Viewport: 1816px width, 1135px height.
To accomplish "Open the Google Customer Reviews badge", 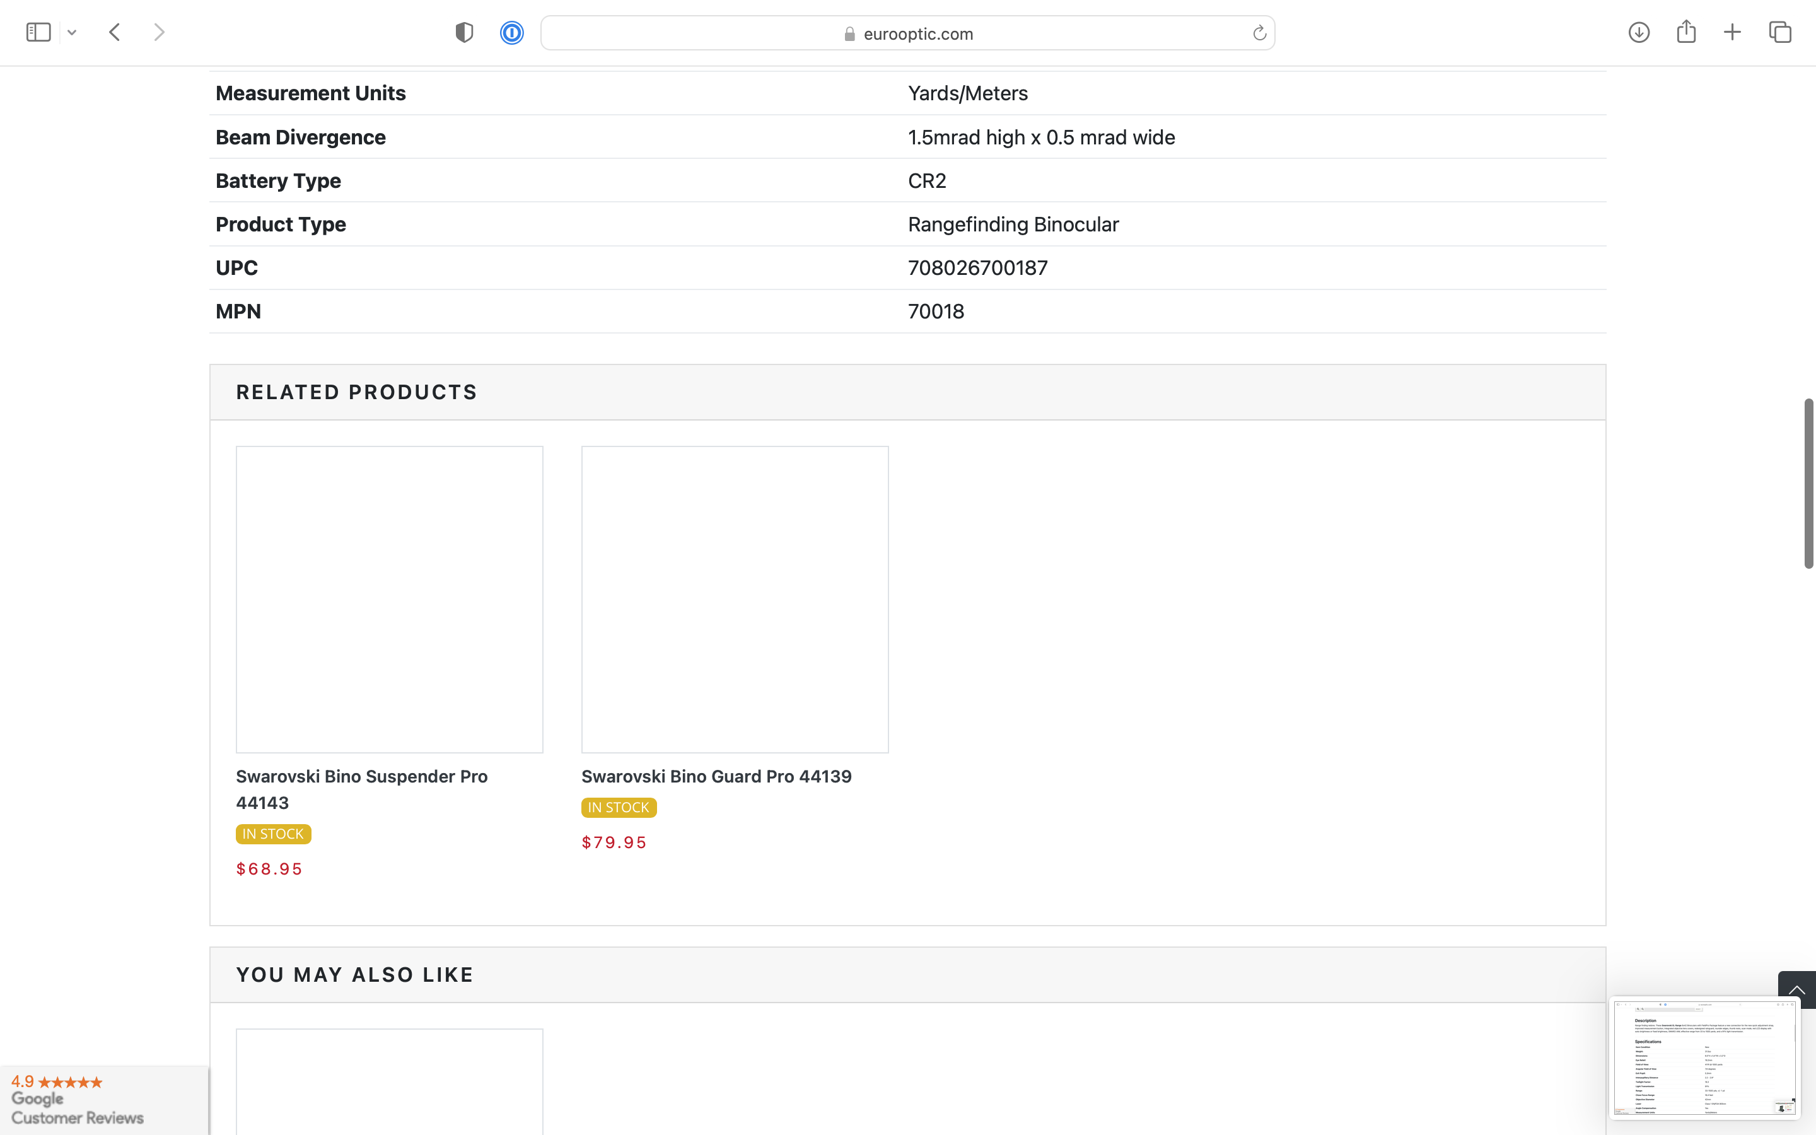I will pyautogui.click(x=104, y=1100).
